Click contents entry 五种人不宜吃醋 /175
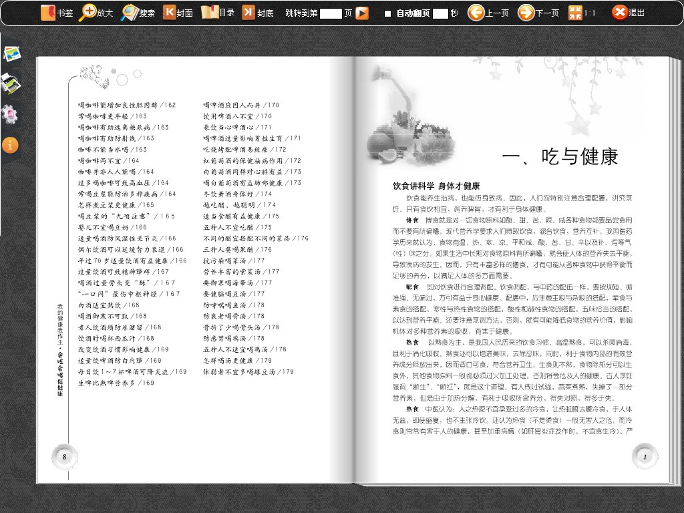Viewport: 684px width, 513px height. coord(237,227)
